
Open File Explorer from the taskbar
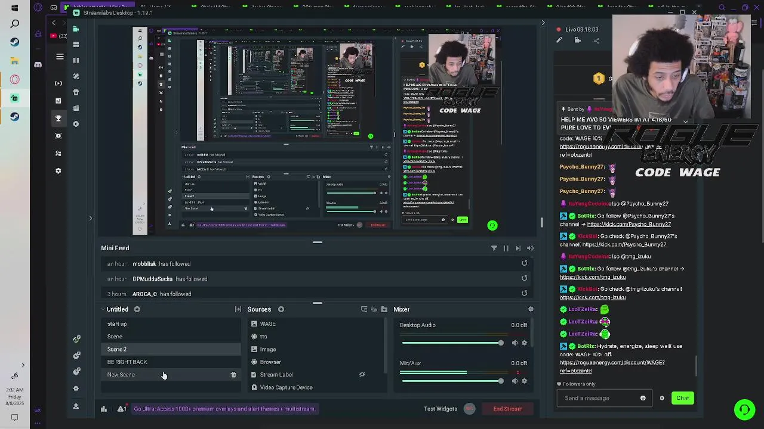[15, 61]
